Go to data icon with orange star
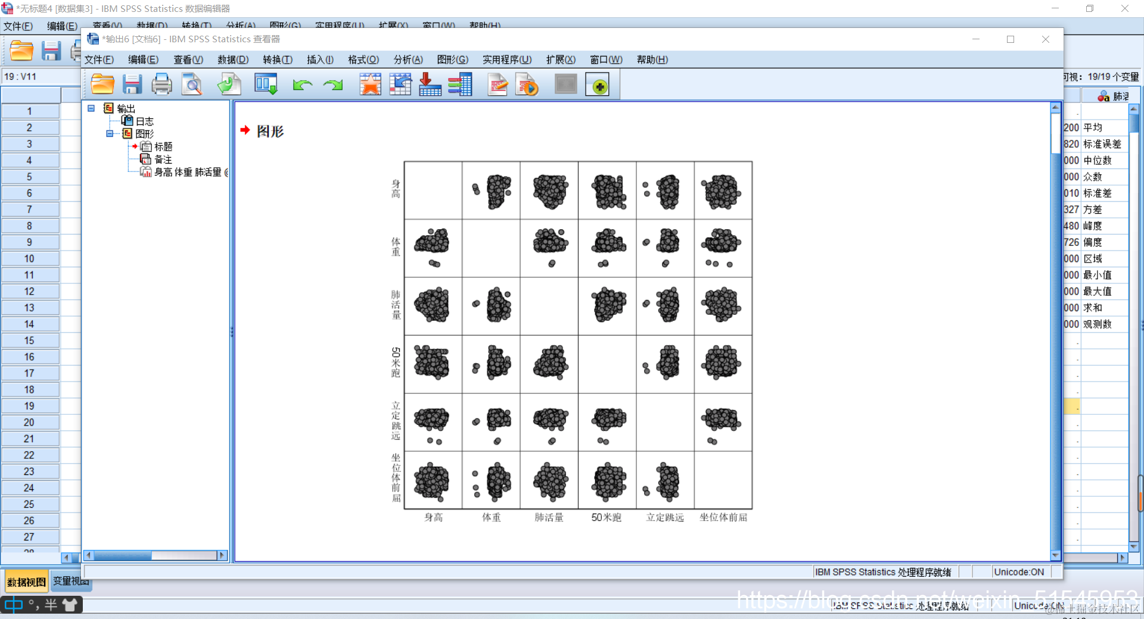 point(370,85)
